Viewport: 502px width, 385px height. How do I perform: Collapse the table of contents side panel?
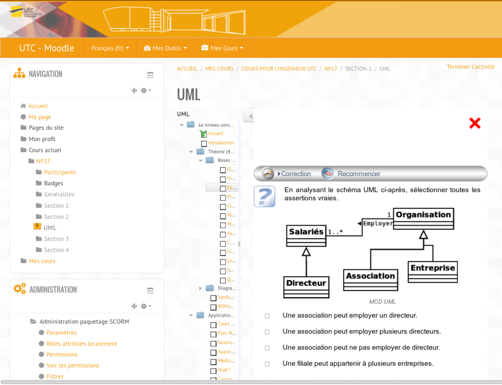point(250,116)
